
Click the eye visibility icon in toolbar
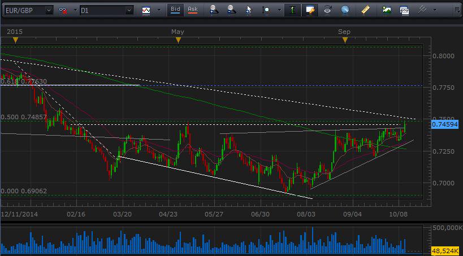tap(327, 10)
